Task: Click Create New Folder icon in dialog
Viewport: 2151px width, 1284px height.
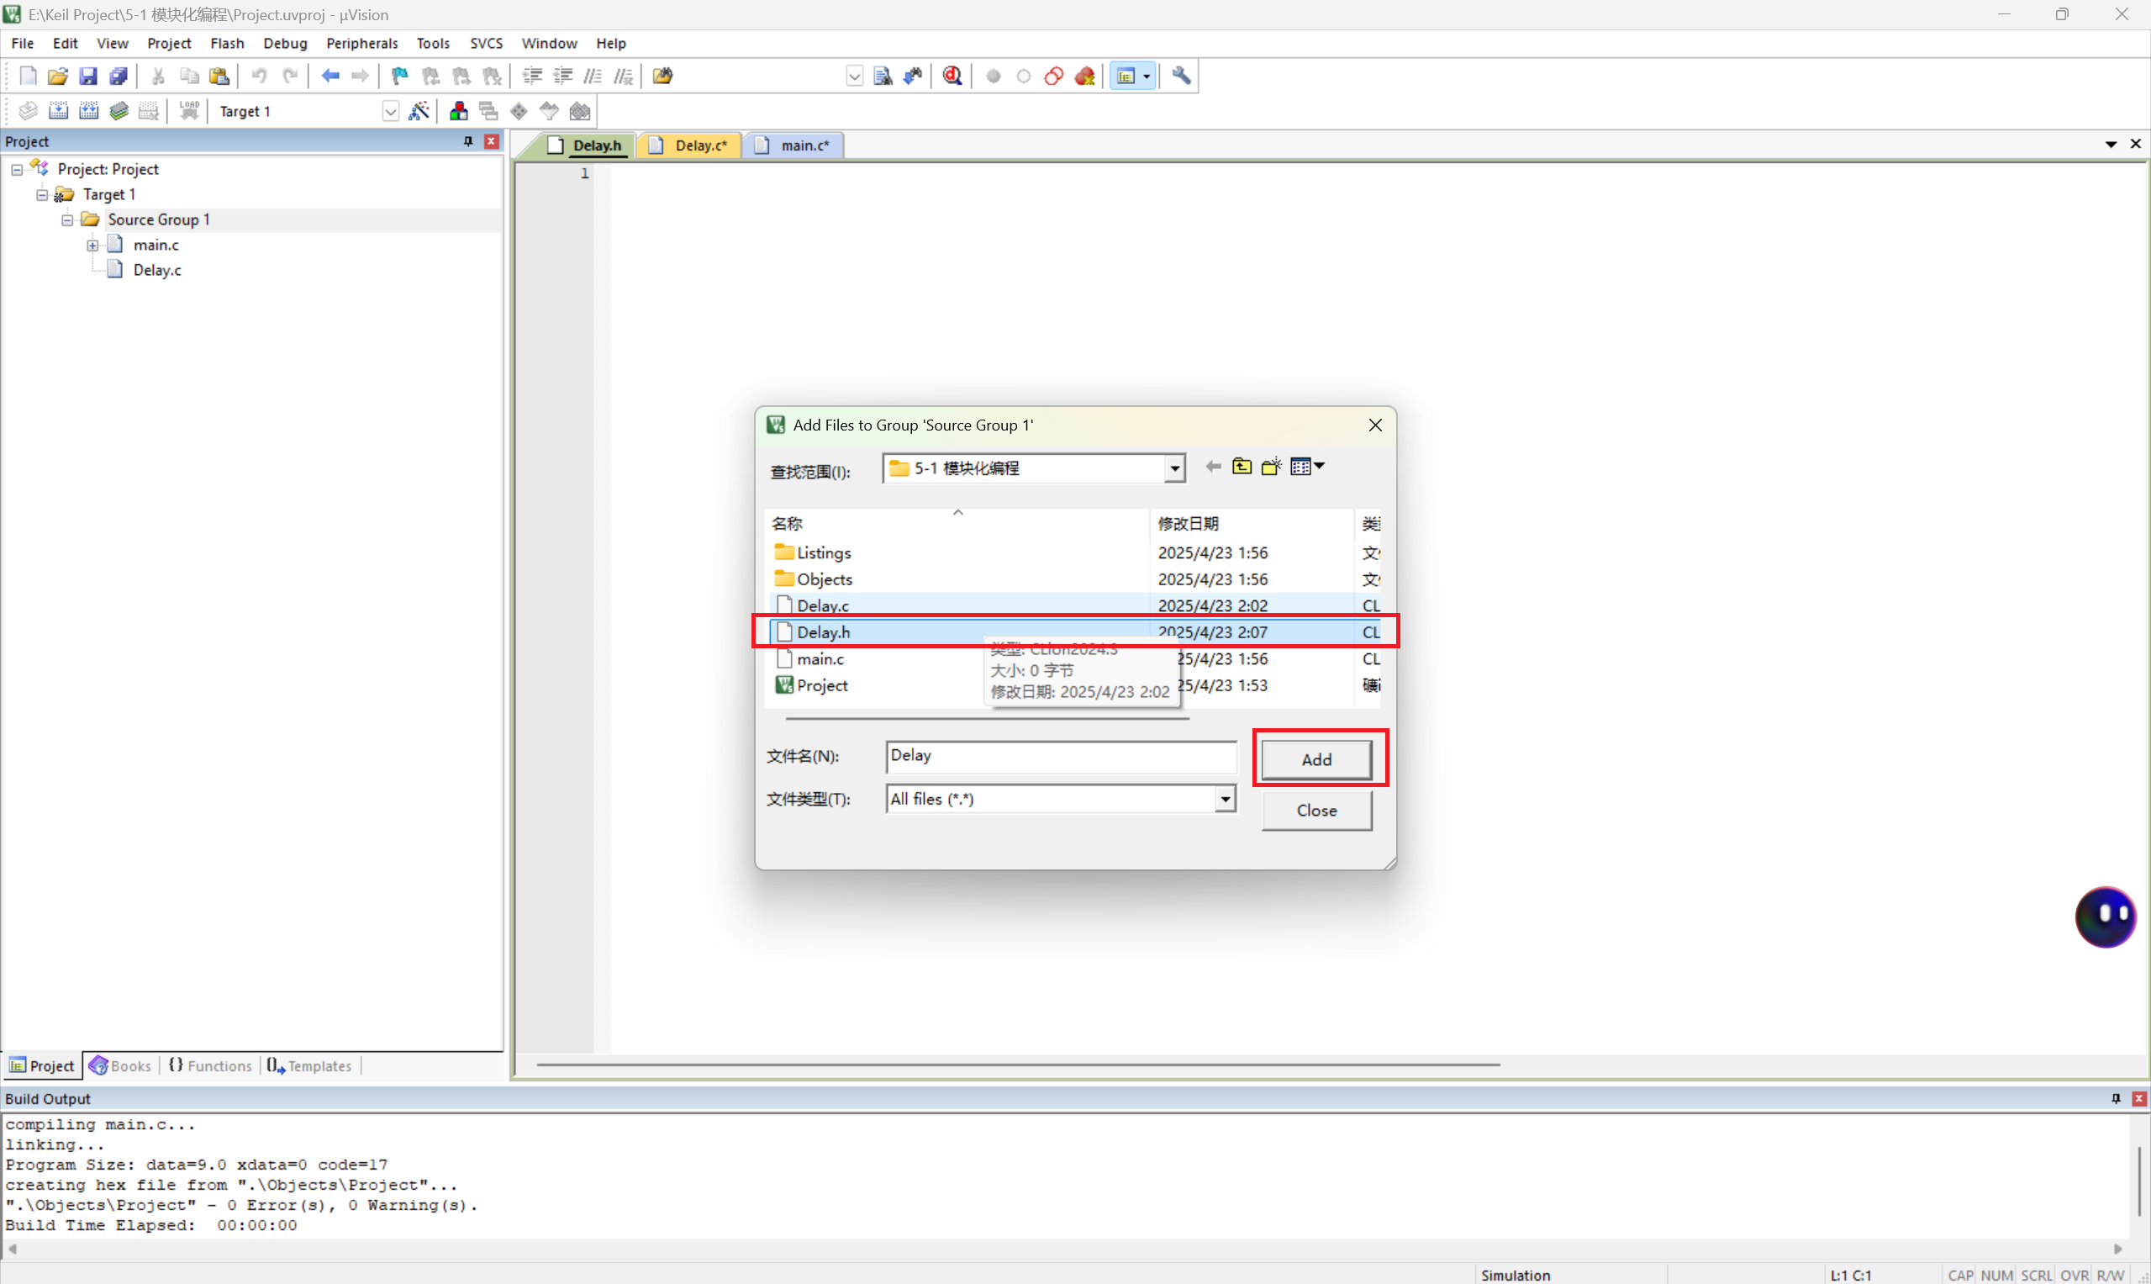Action: tap(1271, 468)
